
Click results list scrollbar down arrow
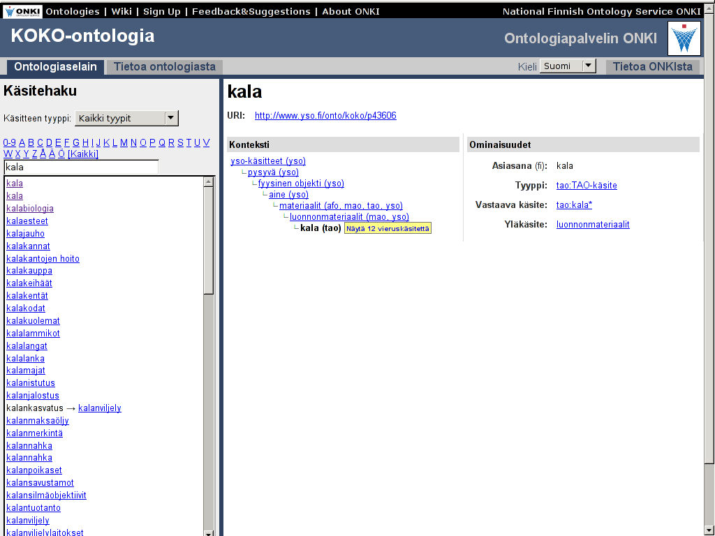coord(208,533)
